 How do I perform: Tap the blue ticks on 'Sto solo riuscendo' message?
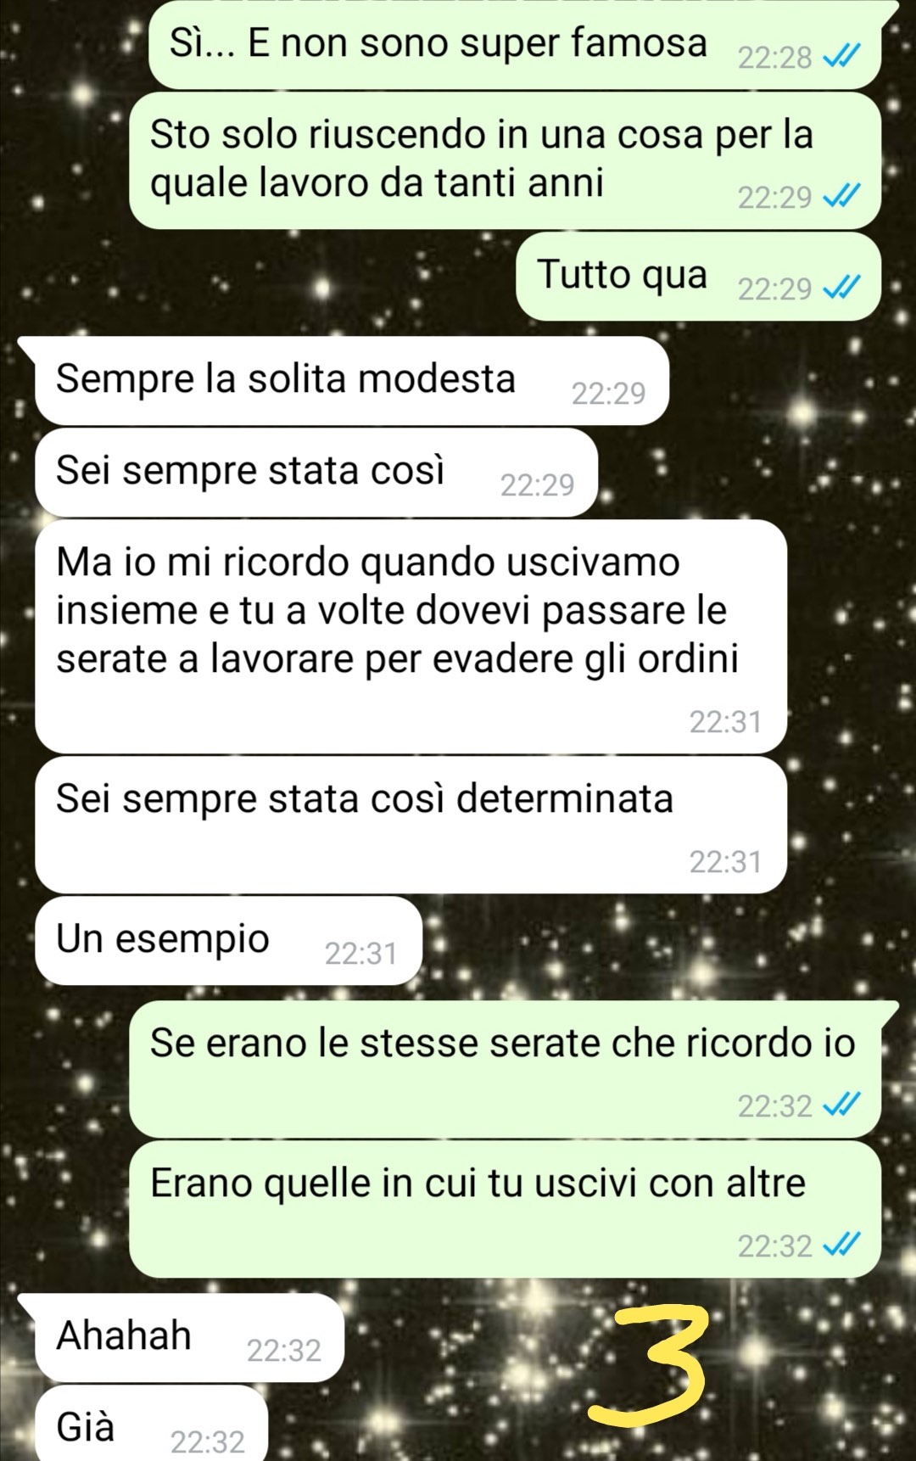click(841, 197)
